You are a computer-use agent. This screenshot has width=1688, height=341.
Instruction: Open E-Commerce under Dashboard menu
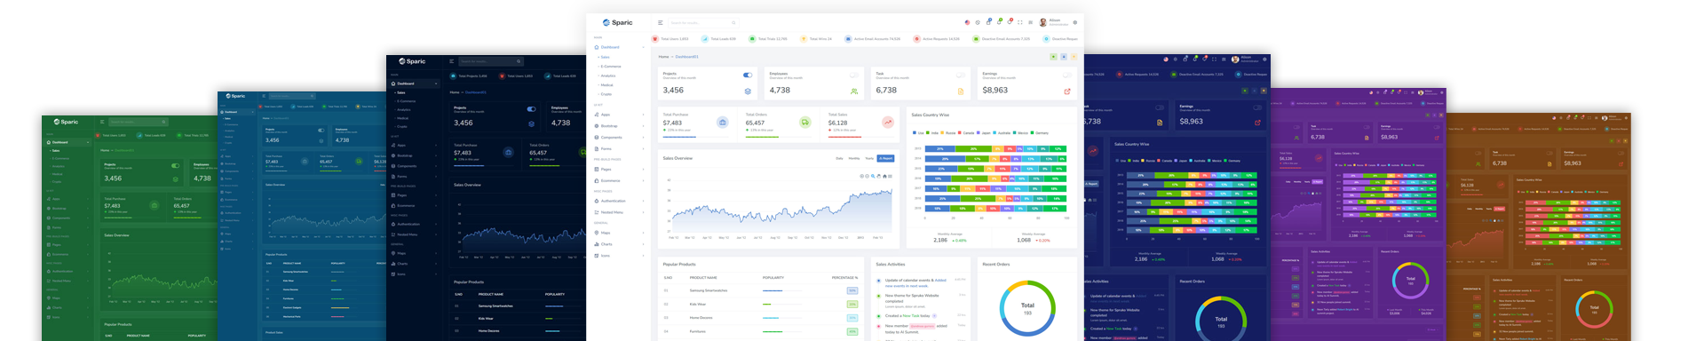pyautogui.click(x=611, y=67)
